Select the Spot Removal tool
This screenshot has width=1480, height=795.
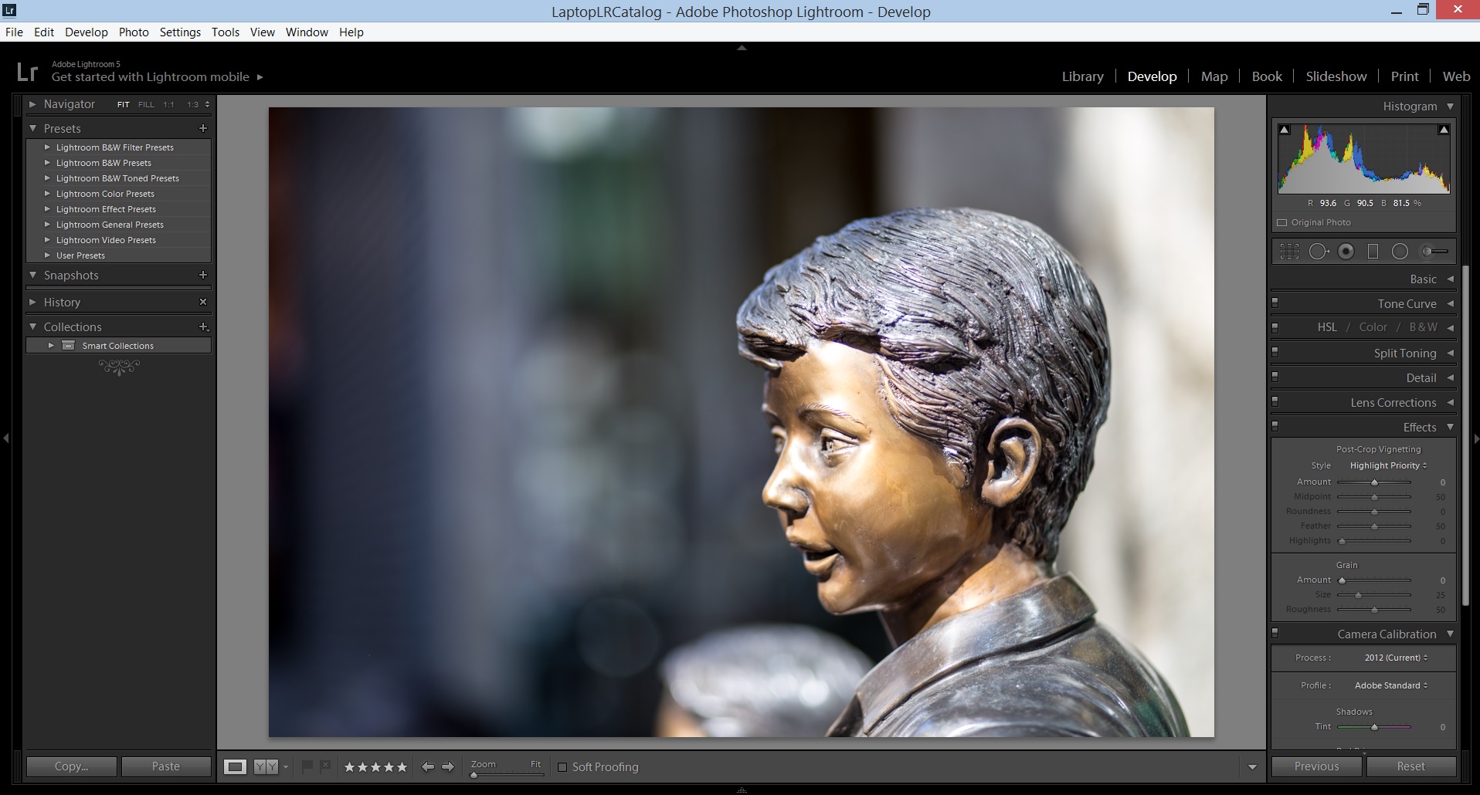1319,251
